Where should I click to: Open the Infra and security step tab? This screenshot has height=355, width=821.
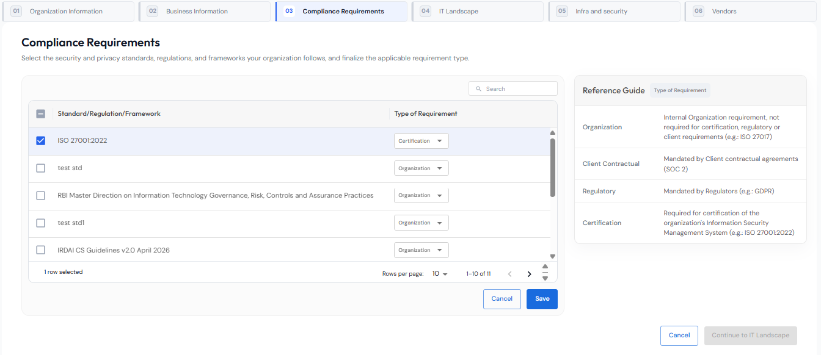pyautogui.click(x=615, y=12)
